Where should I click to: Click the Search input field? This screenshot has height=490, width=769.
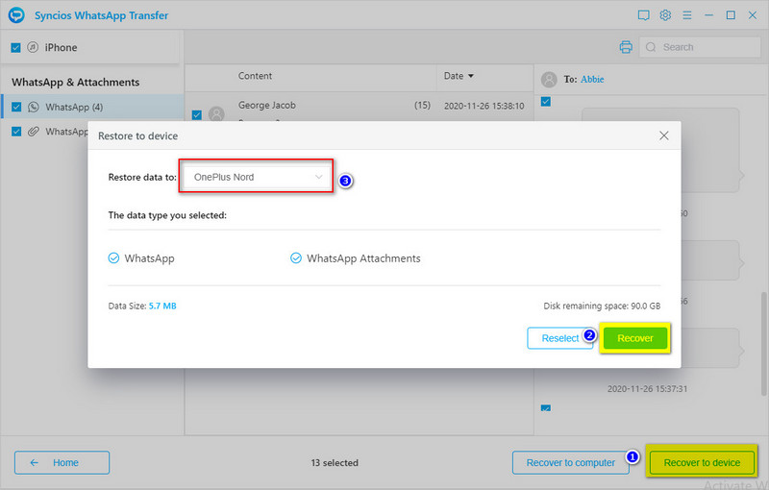tap(701, 47)
